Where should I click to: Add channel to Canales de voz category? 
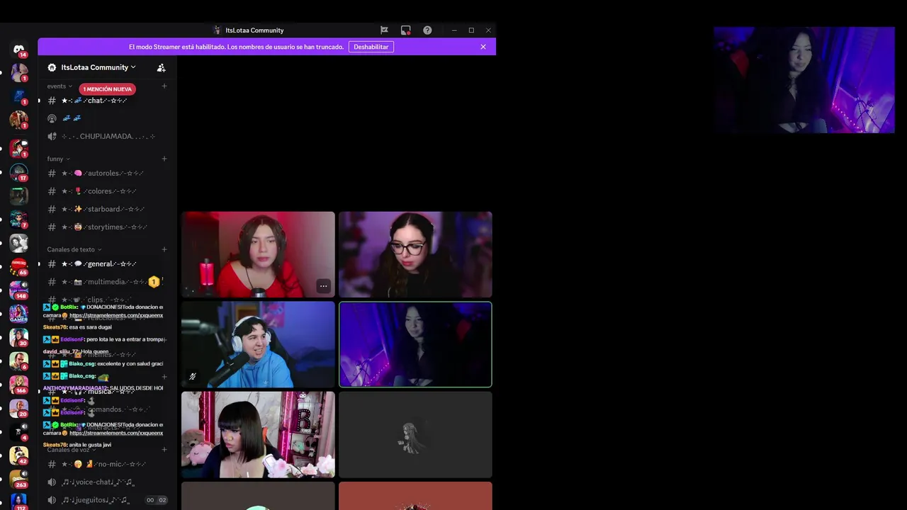[164, 450]
